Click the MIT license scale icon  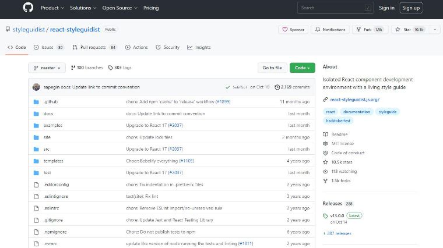click(325, 144)
